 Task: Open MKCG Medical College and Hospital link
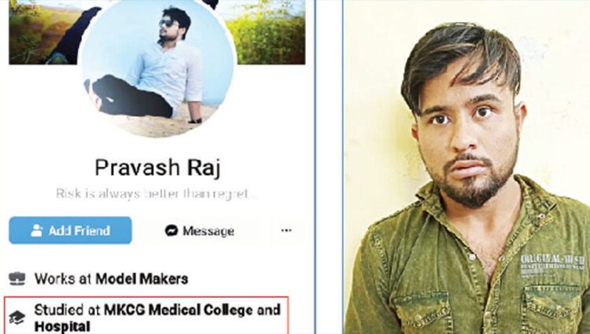coord(157,317)
